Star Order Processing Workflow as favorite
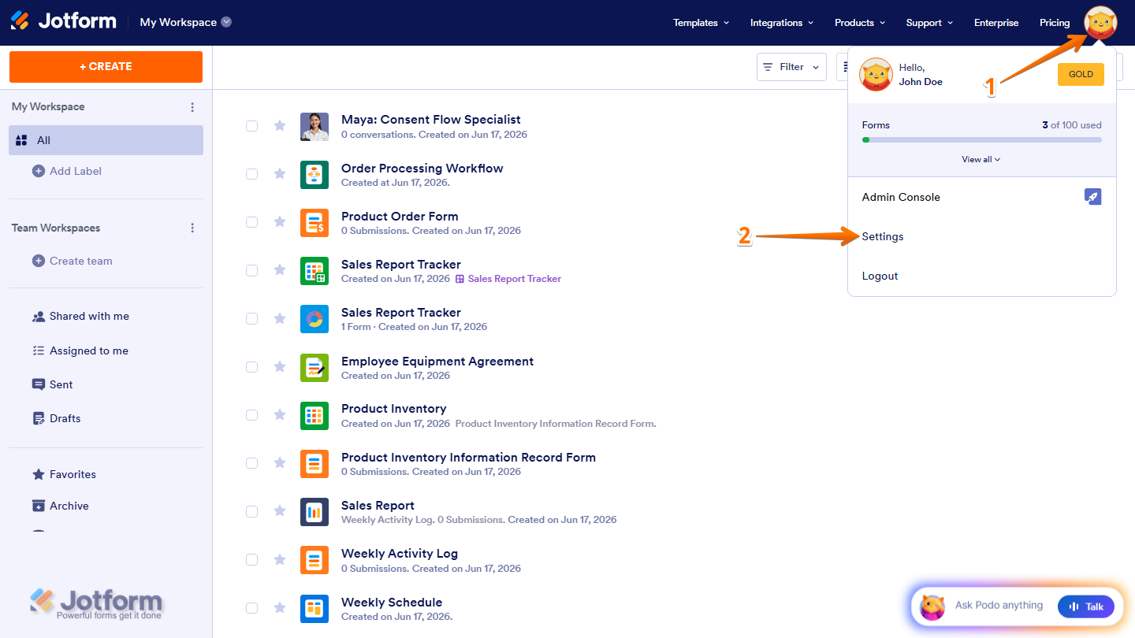 pyautogui.click(x=279, y=173)
